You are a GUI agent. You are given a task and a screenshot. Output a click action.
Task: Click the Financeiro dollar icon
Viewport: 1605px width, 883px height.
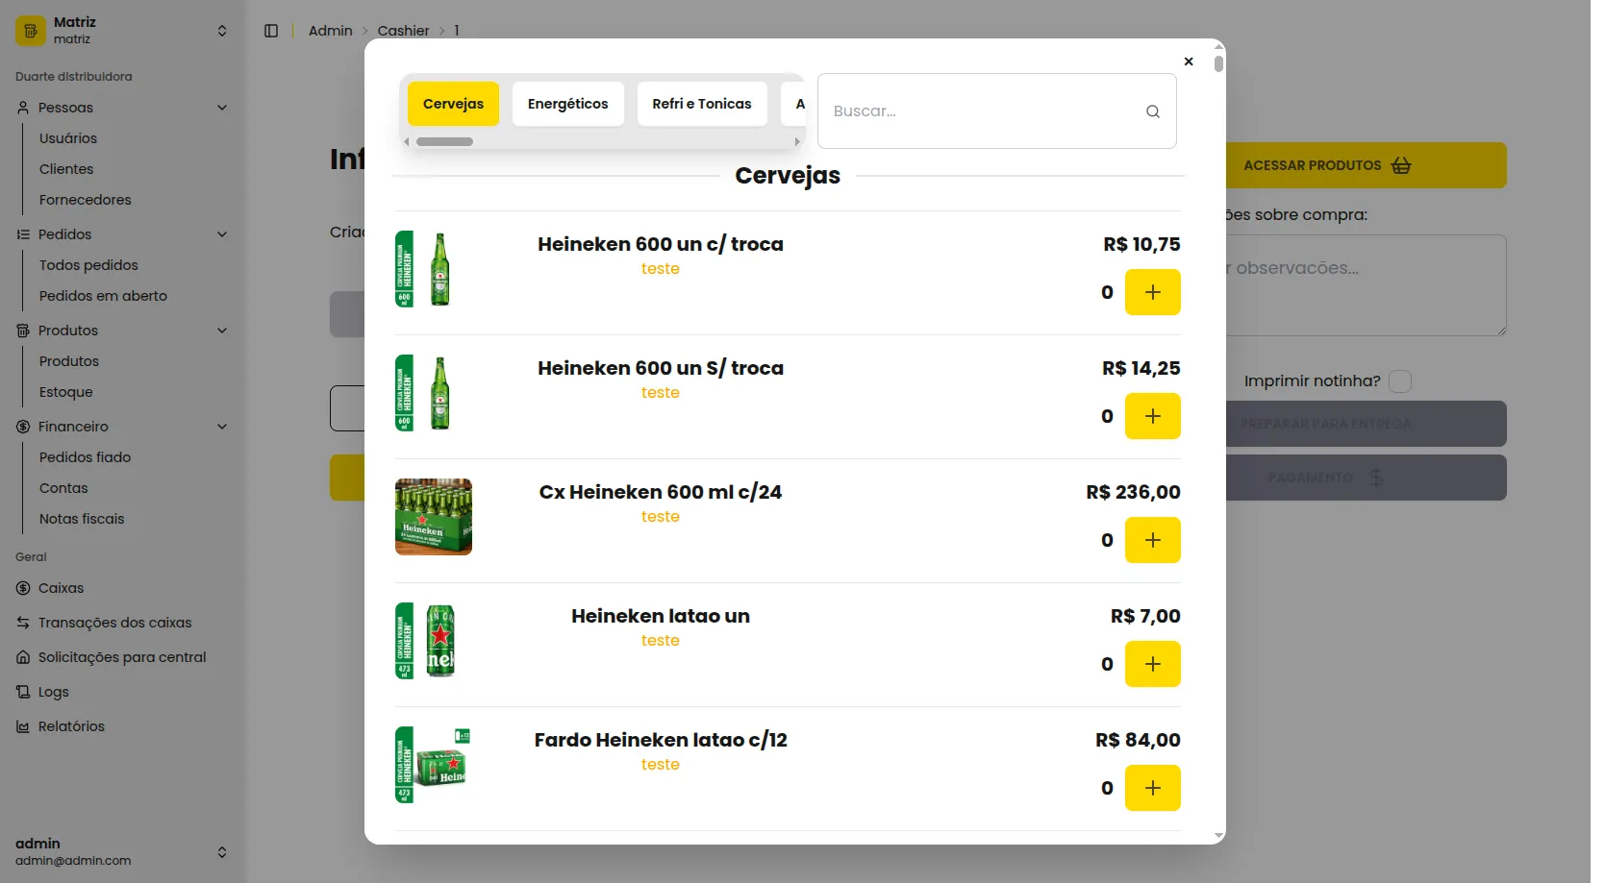pos(23,427)
